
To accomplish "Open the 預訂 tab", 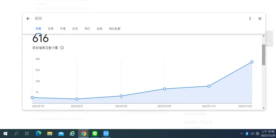I will pyautogui.click(x=87, y=29).
